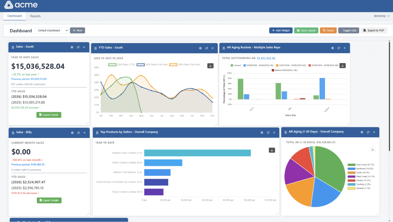This screenshot has width=393, height=222.
Task: Close the AR Aging (1-30 Days) widget
Action: tap(374, 132)
